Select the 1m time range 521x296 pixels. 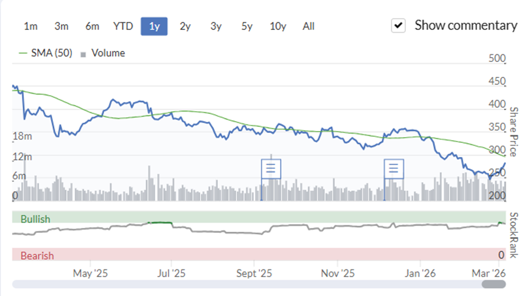(30, 26)
